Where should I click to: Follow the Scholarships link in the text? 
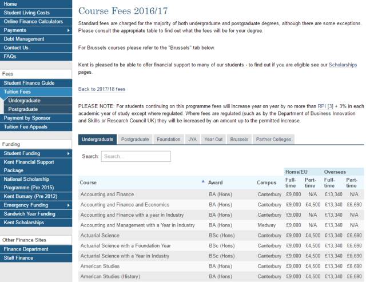pyautogui.click(x=343, y=65)
